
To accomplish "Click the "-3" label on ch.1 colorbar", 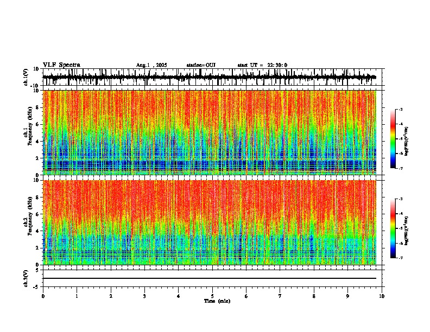I will (x=400, y=109).
